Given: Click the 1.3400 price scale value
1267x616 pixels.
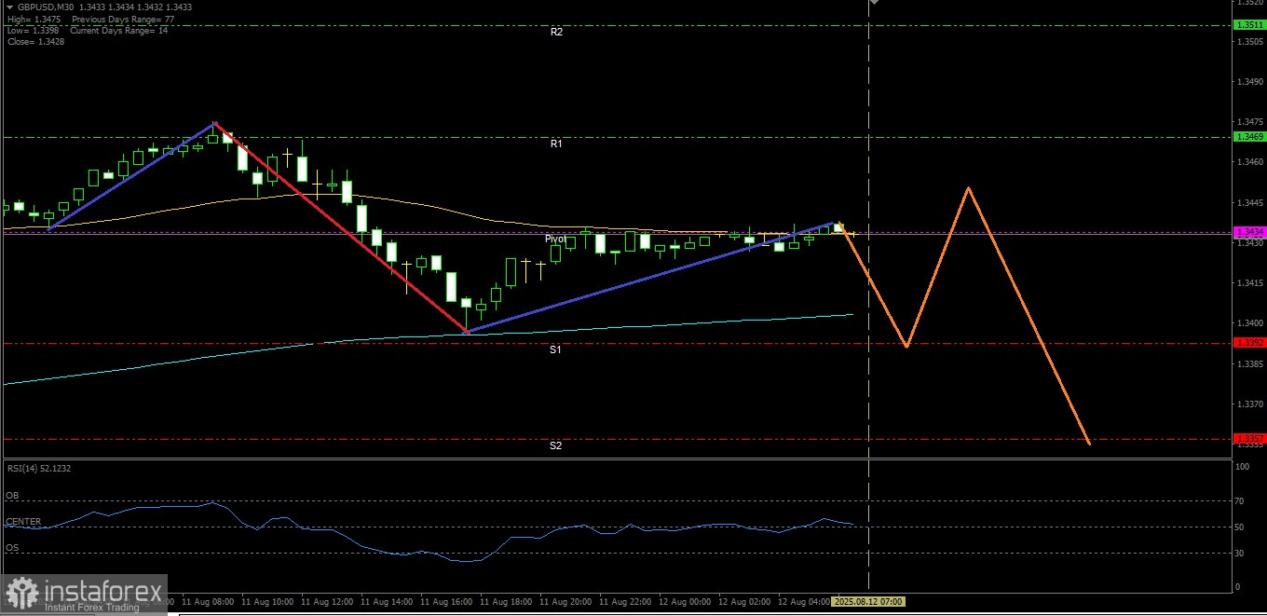Looking at the screenshot, I should pos(1250,323).
